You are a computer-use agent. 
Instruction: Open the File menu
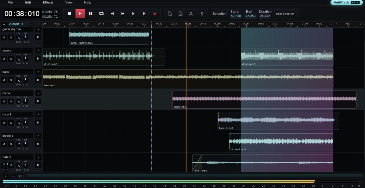pyautogui.click(x=10, y=2)
